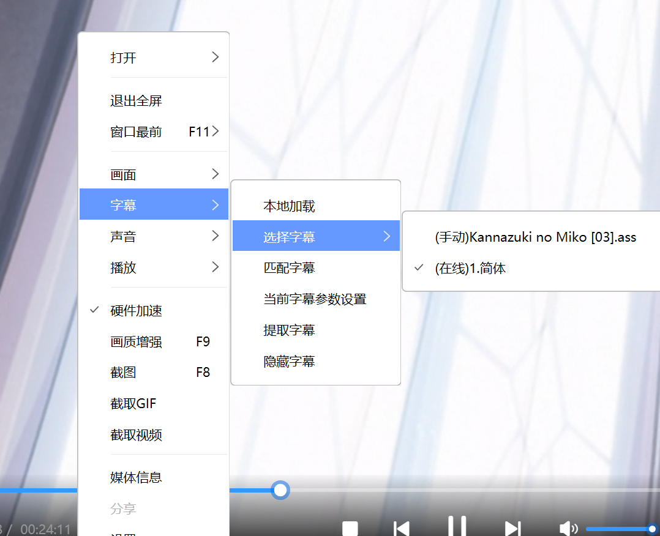Hide subtitles via 隐藏字幕
Viewport: 660px width, 536px height.
[289, 360]
